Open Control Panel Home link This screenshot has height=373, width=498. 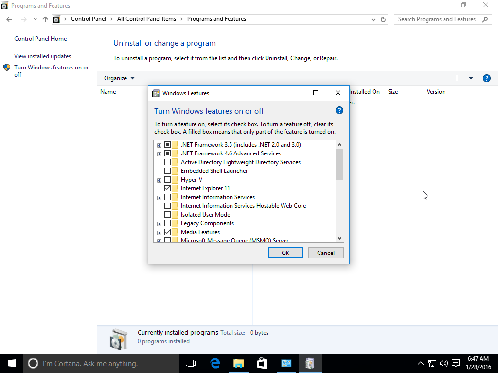[40, 39]
